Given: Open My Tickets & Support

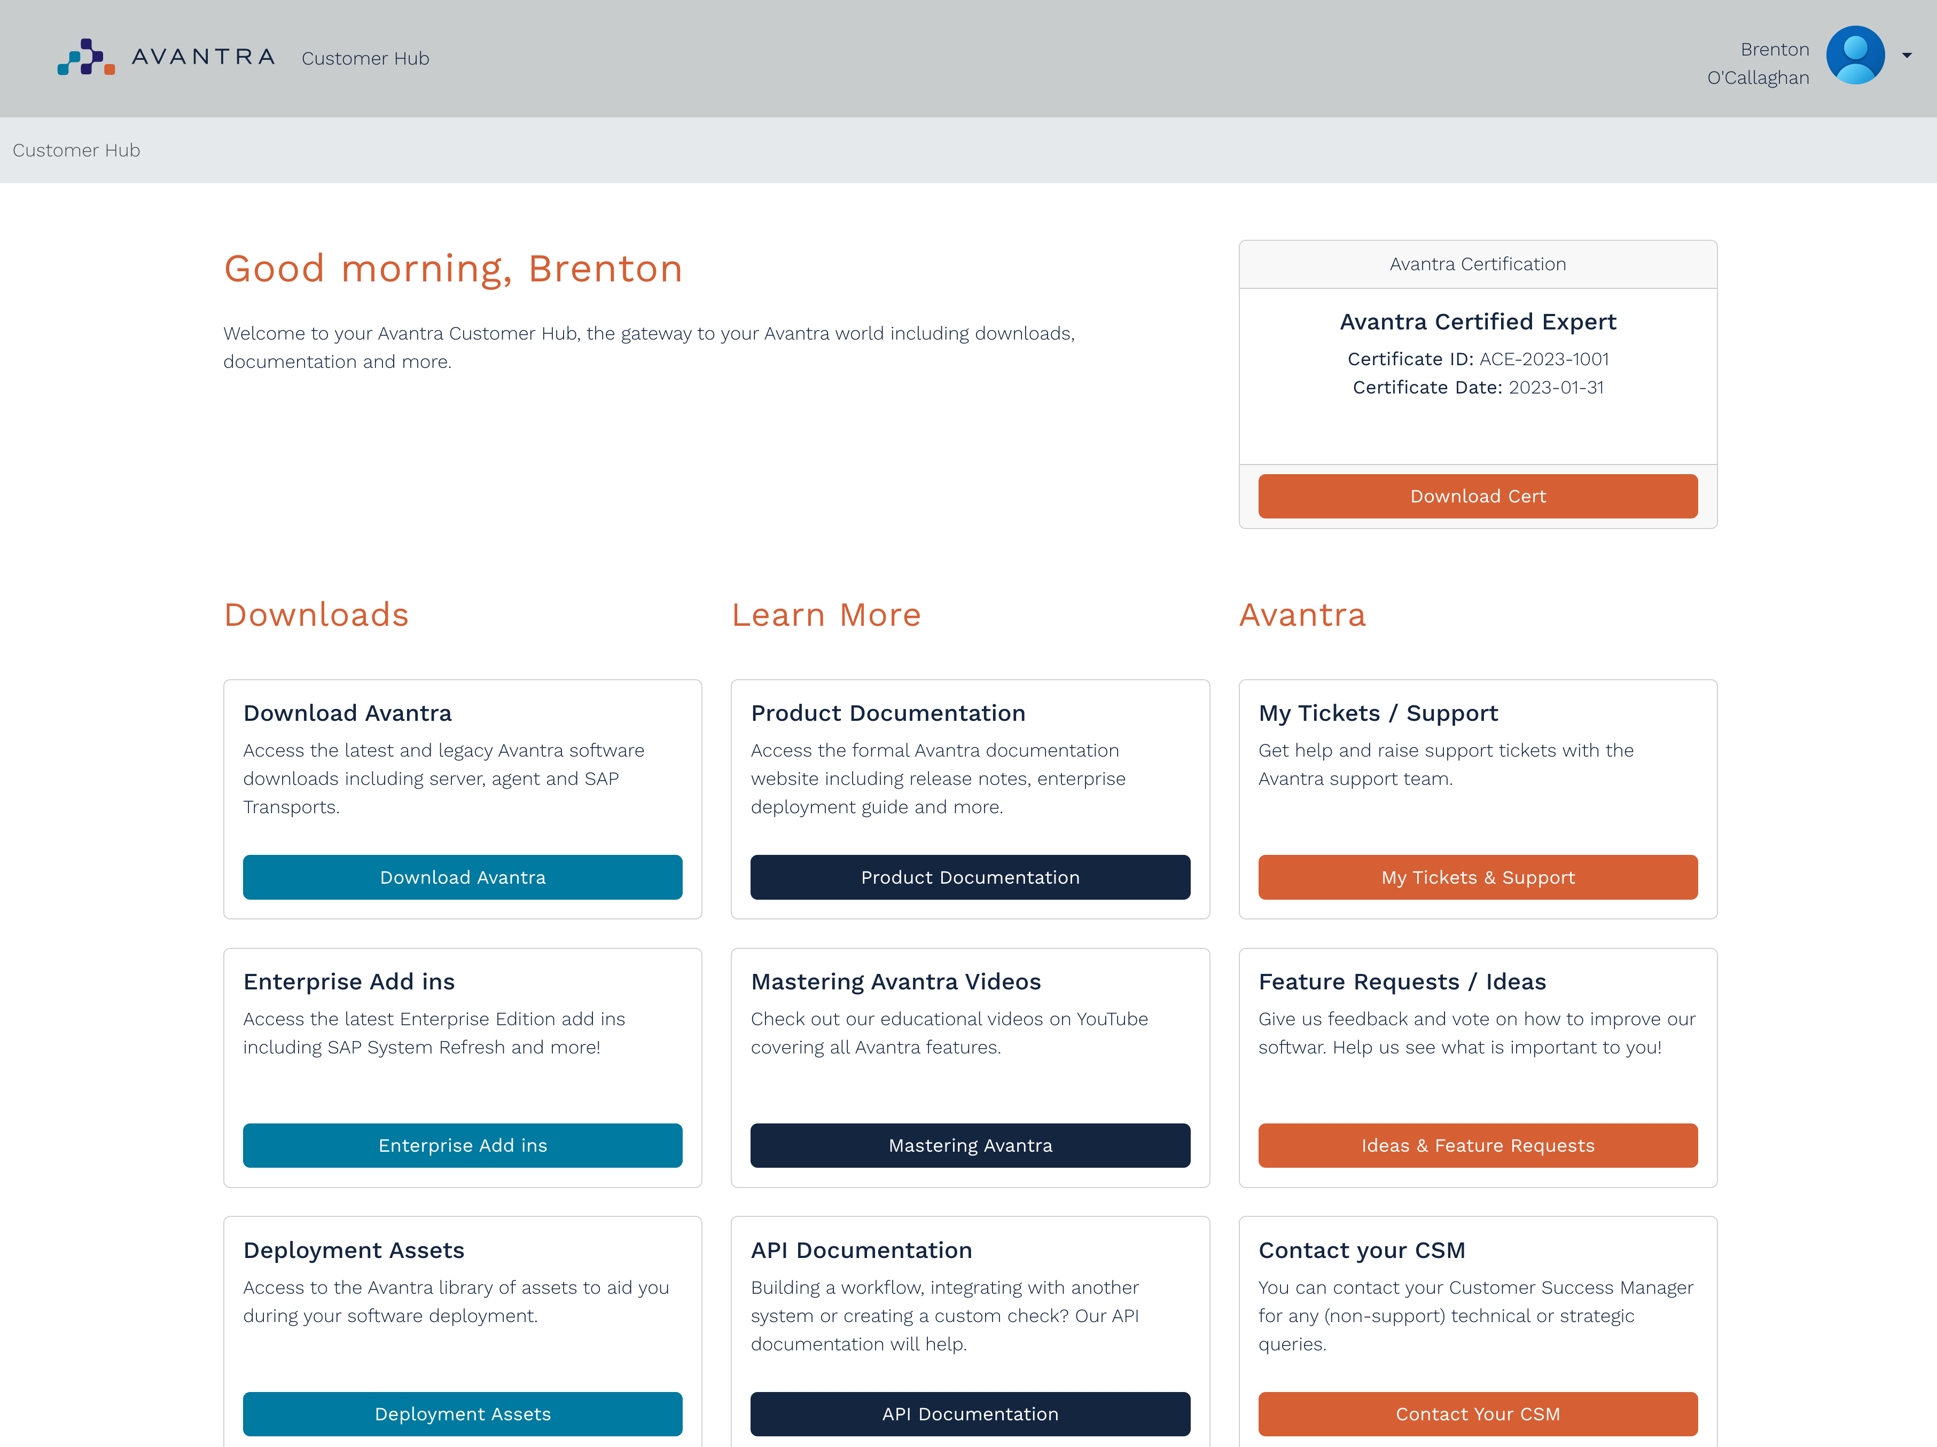Looking at the screenshot, I should click(1477, 876).
